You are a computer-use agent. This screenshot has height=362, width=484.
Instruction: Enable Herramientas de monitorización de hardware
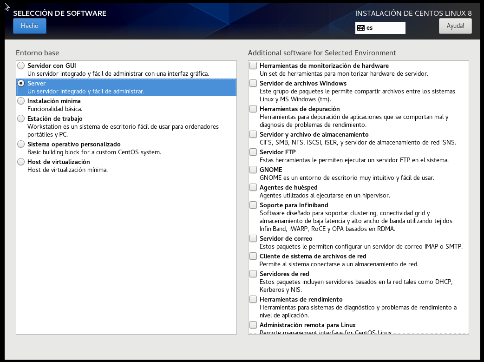coord(253,66)
